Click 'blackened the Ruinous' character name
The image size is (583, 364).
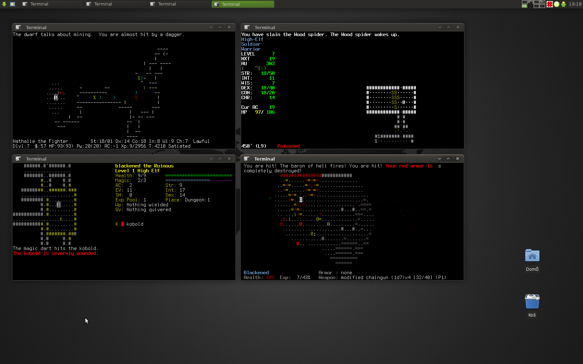coord(144,166)
